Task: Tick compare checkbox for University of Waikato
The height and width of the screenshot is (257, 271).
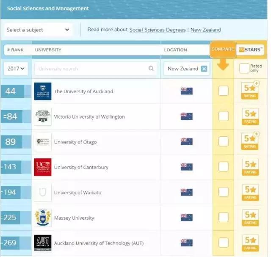Action: click(x=223, y=192)
